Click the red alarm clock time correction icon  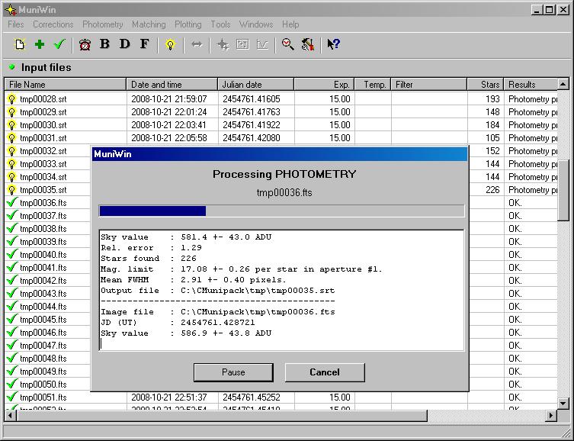point(85,44)
